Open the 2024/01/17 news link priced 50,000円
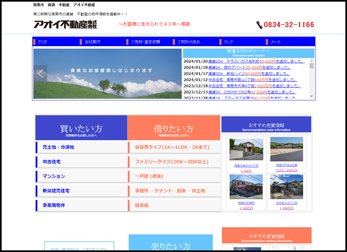 coord(249,74)
